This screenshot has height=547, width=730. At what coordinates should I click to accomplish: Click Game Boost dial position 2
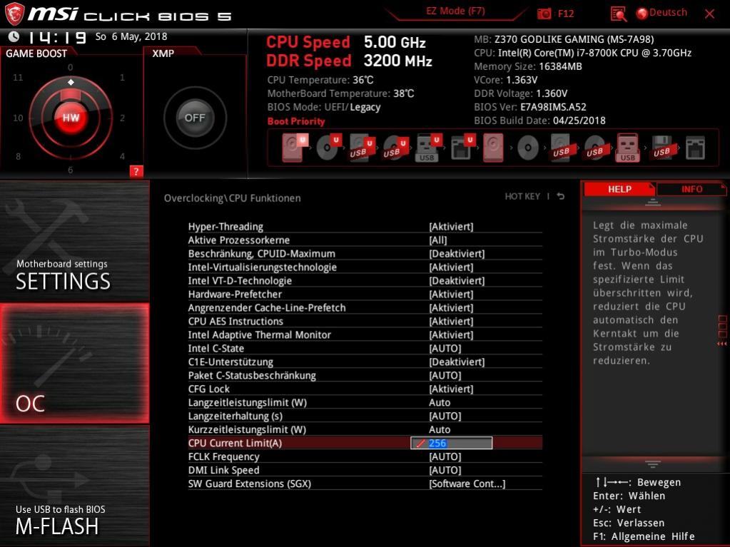click(x=122, y=118)
